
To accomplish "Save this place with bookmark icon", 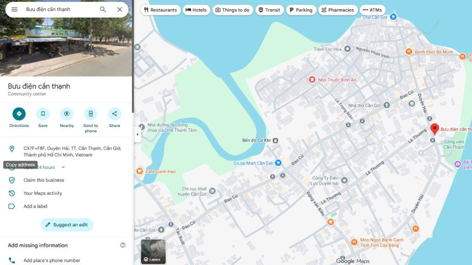I will (x=43, y=114).
